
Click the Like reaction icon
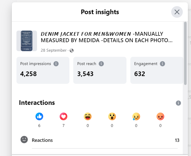(39, 117)
